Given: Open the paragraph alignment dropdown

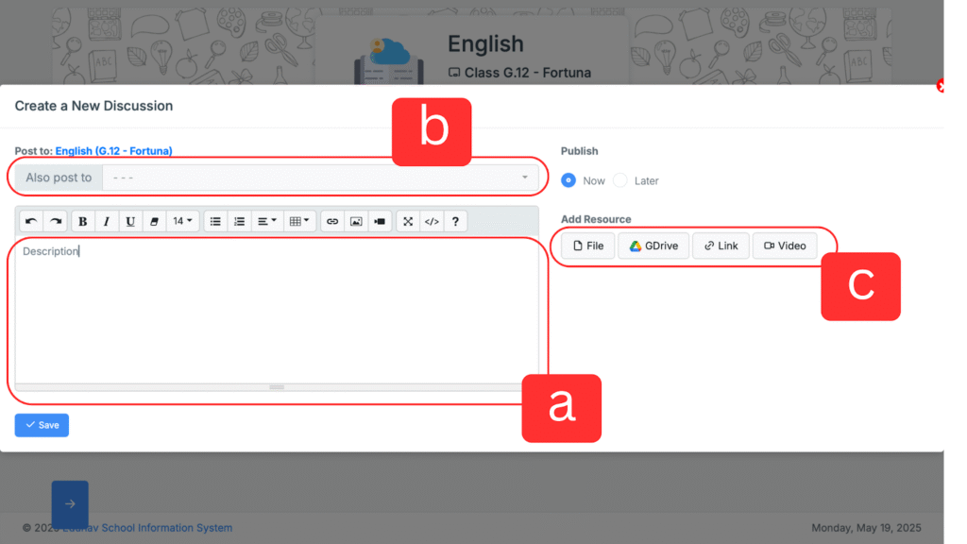Looking at the screenshot, I should click(x=268, y=221).
